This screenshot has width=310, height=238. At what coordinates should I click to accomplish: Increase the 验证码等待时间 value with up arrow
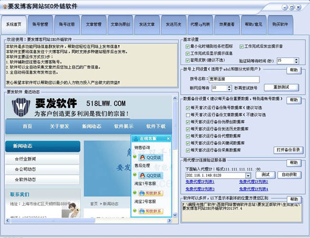coord(296,59)
